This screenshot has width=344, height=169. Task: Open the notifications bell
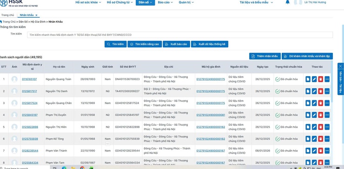coord(287,2)
